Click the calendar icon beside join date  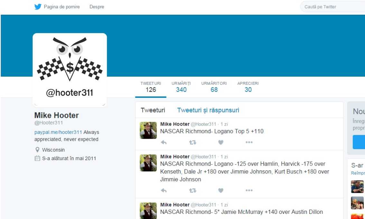pyautogui.click(x=37, y=158)
